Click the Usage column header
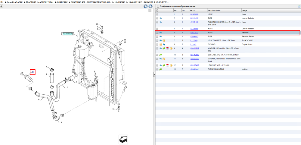 pyautogui.click(x=271, y=10)
